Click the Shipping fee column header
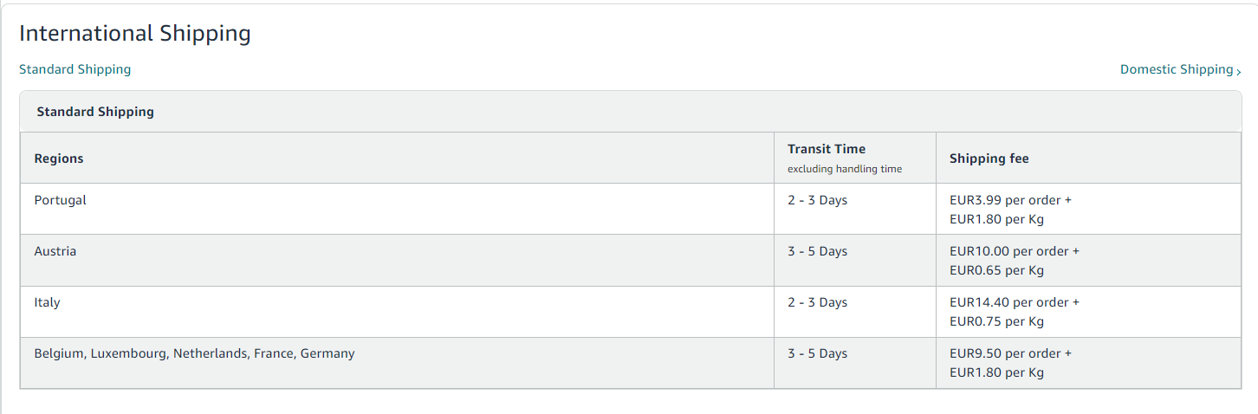The height and width of the screenshot is (414, 1258). 989,158
